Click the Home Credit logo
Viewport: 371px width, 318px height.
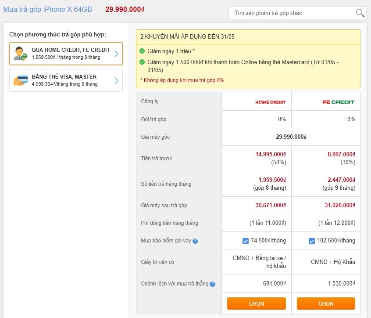[270, 102]
